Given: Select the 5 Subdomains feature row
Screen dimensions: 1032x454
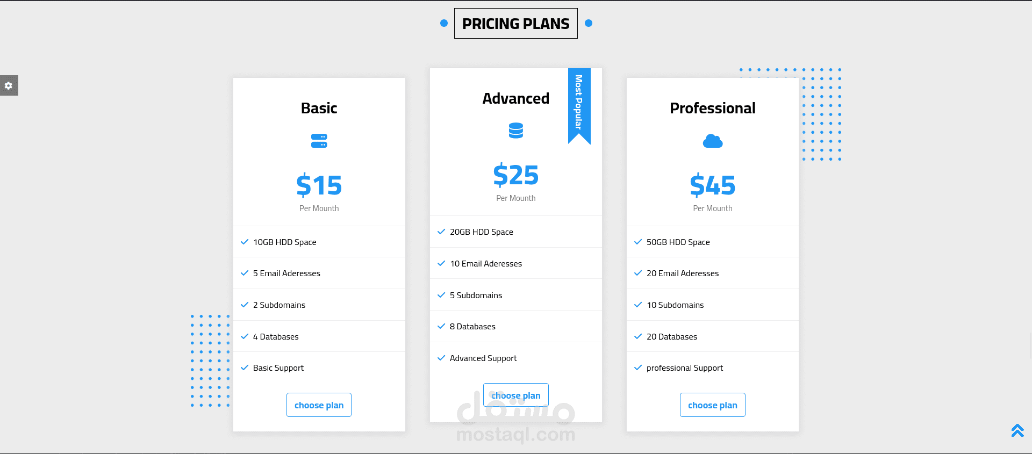Looking at the screenshot, I should click(x=516, y=295).
